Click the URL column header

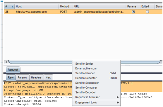[x=99, y=6]
